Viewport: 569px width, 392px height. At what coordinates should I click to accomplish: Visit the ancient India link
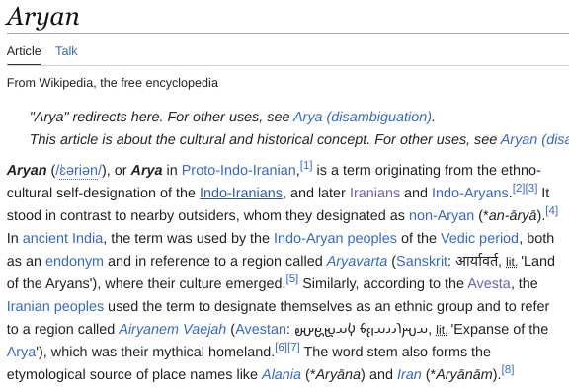pos(62,238)
